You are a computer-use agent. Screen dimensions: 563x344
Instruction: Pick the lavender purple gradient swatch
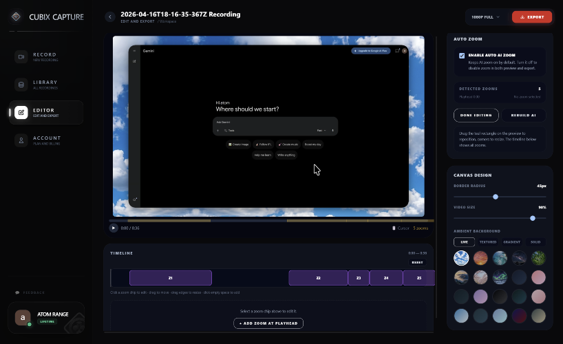[480, 297]
